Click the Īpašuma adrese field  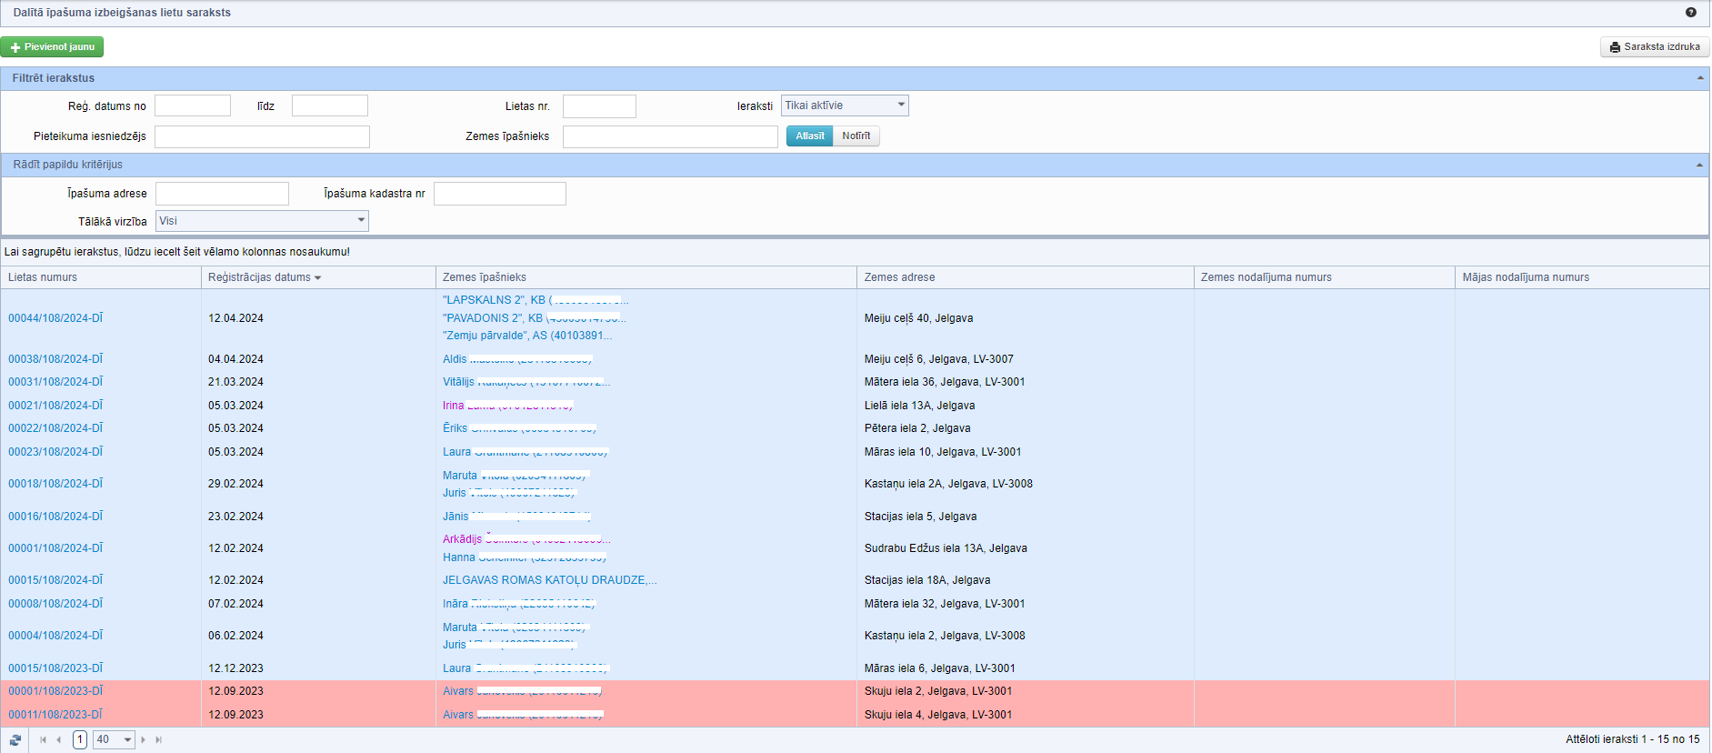pos(222,194)
